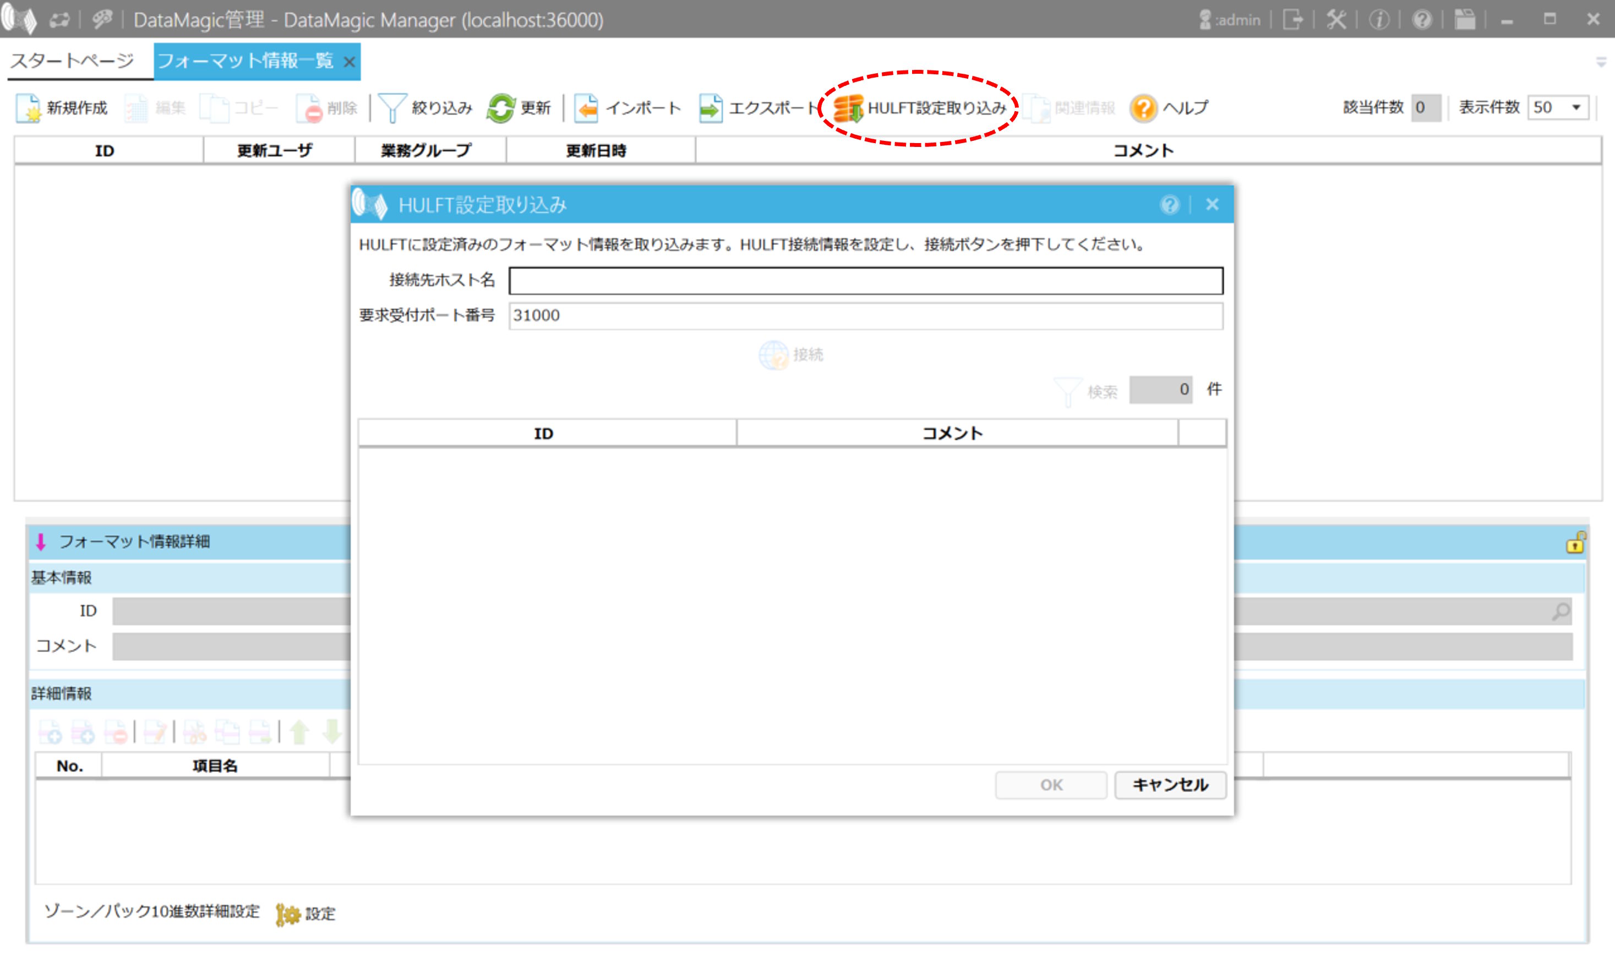Click inside the 接続先ホスト名 input field
Viewport: 1615px width, 958px height.
coord(865,280)
